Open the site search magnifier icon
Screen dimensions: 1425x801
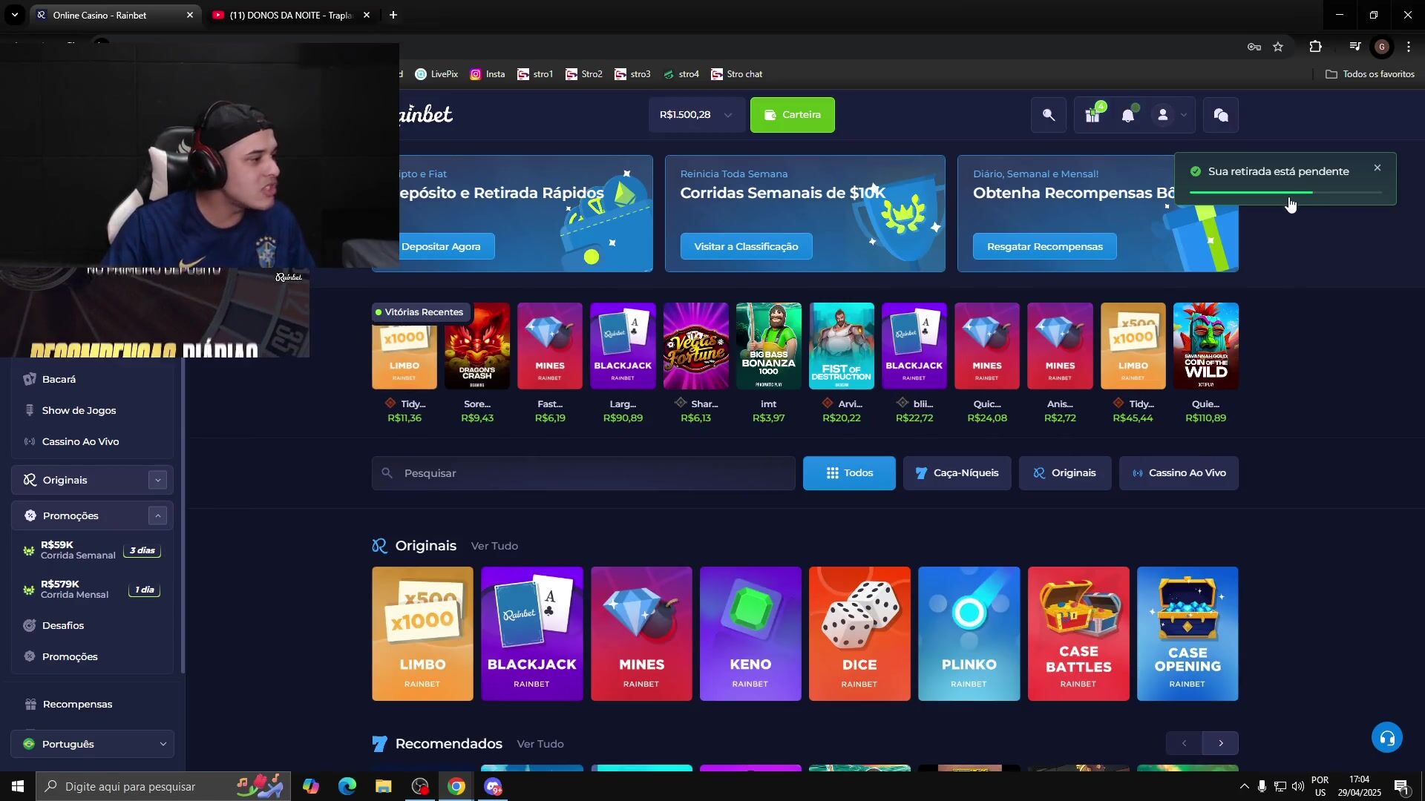[x=1049, y=115]
